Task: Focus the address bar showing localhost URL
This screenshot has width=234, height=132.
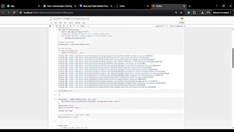Action: pyautogui.click(x=98, y=13)
